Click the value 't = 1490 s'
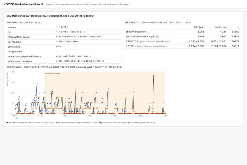The image size is (247, 165). click(62, 27)
